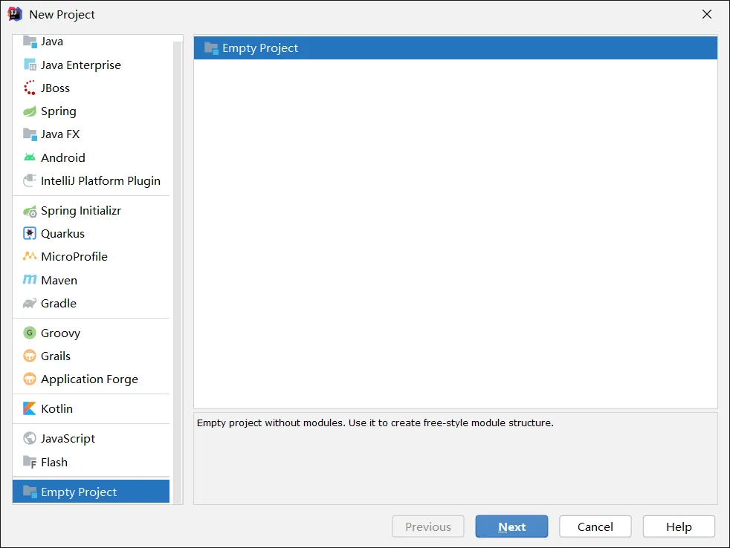The image size is (730, 548).
Task: Click the Maven 'm' icon
Action: (x=30, y=280)
